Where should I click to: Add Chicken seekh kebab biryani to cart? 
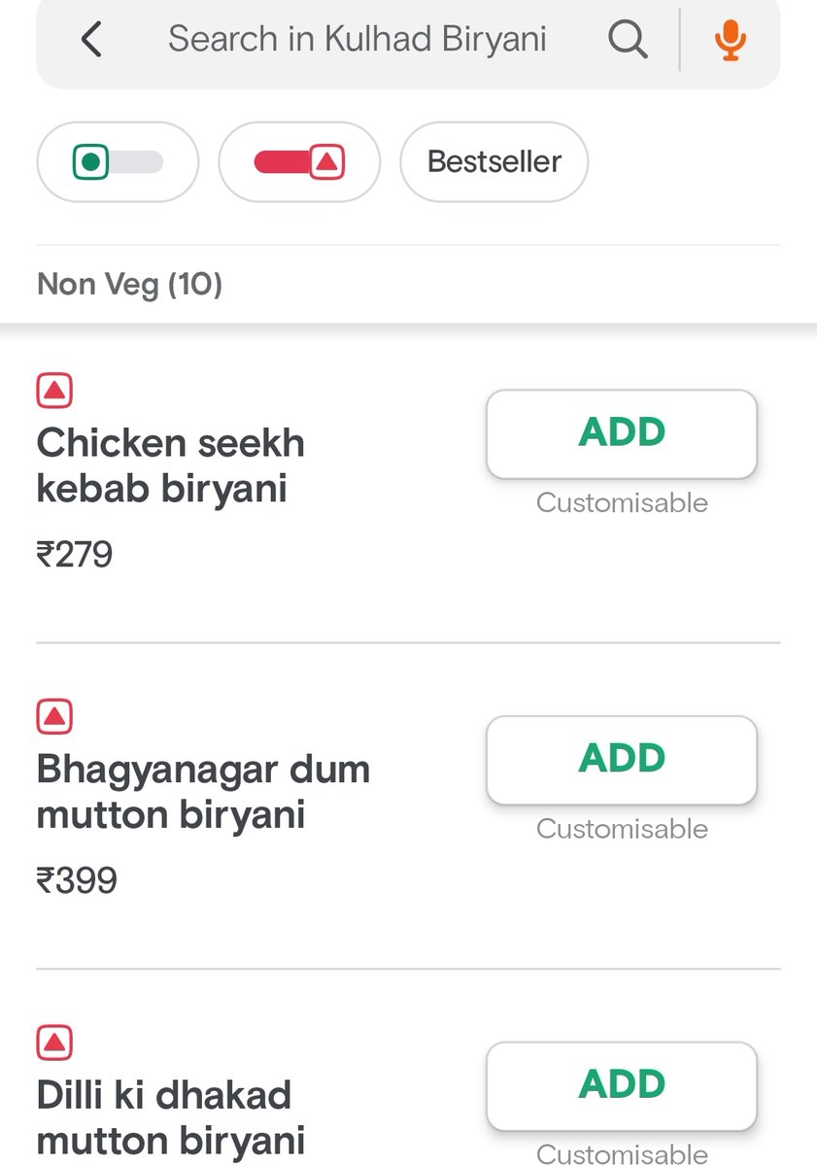click(622, 433)
